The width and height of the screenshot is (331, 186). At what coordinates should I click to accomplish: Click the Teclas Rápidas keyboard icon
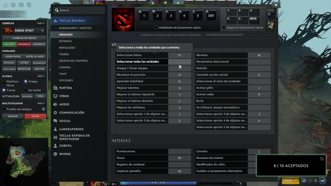(x=55, y=21)
